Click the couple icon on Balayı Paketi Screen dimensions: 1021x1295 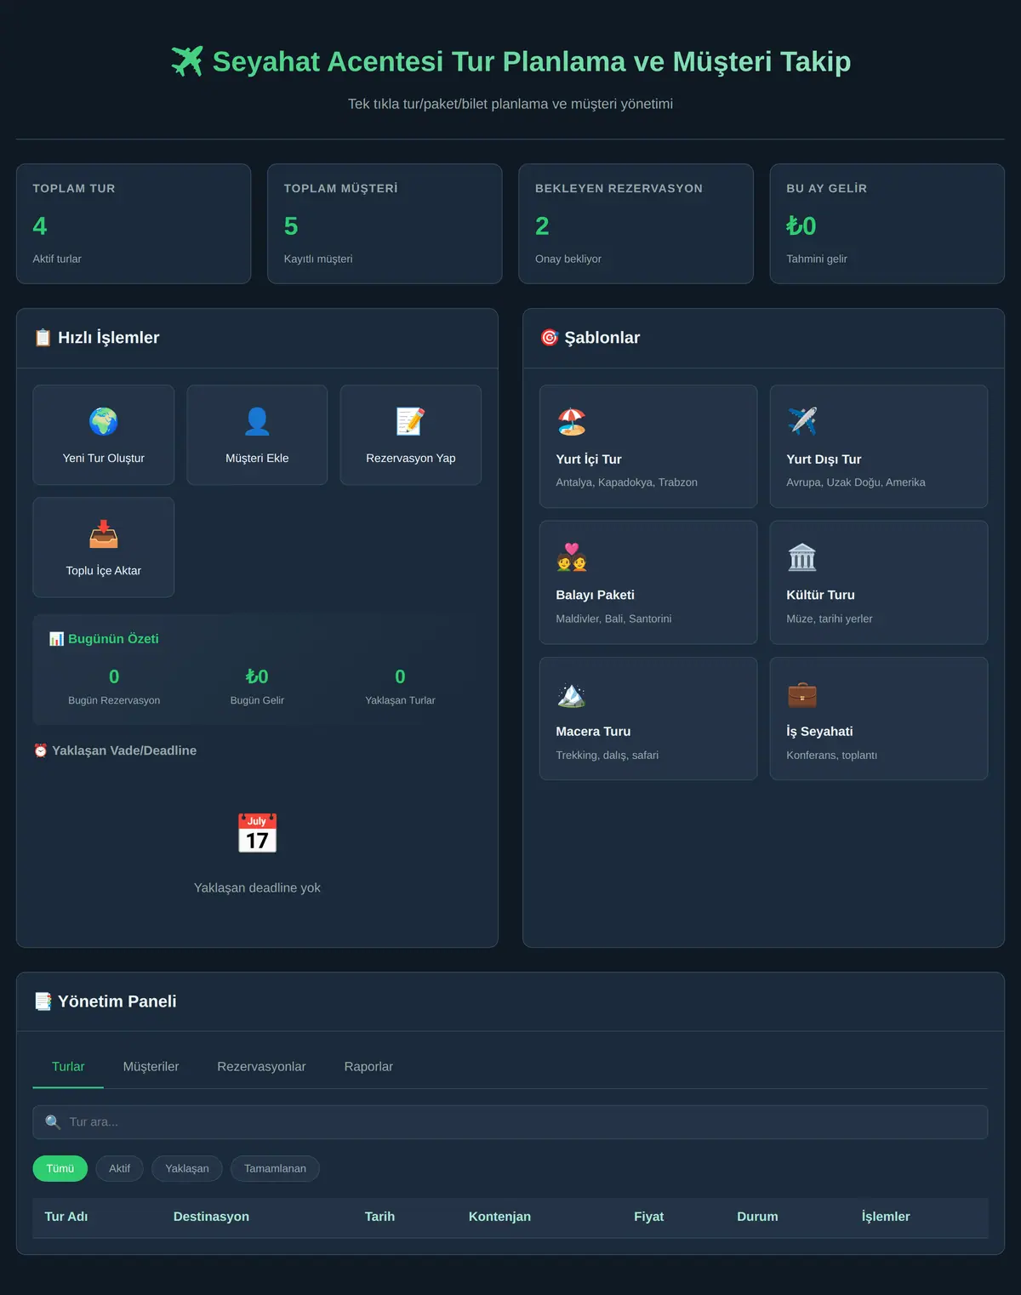pos(572,557)
